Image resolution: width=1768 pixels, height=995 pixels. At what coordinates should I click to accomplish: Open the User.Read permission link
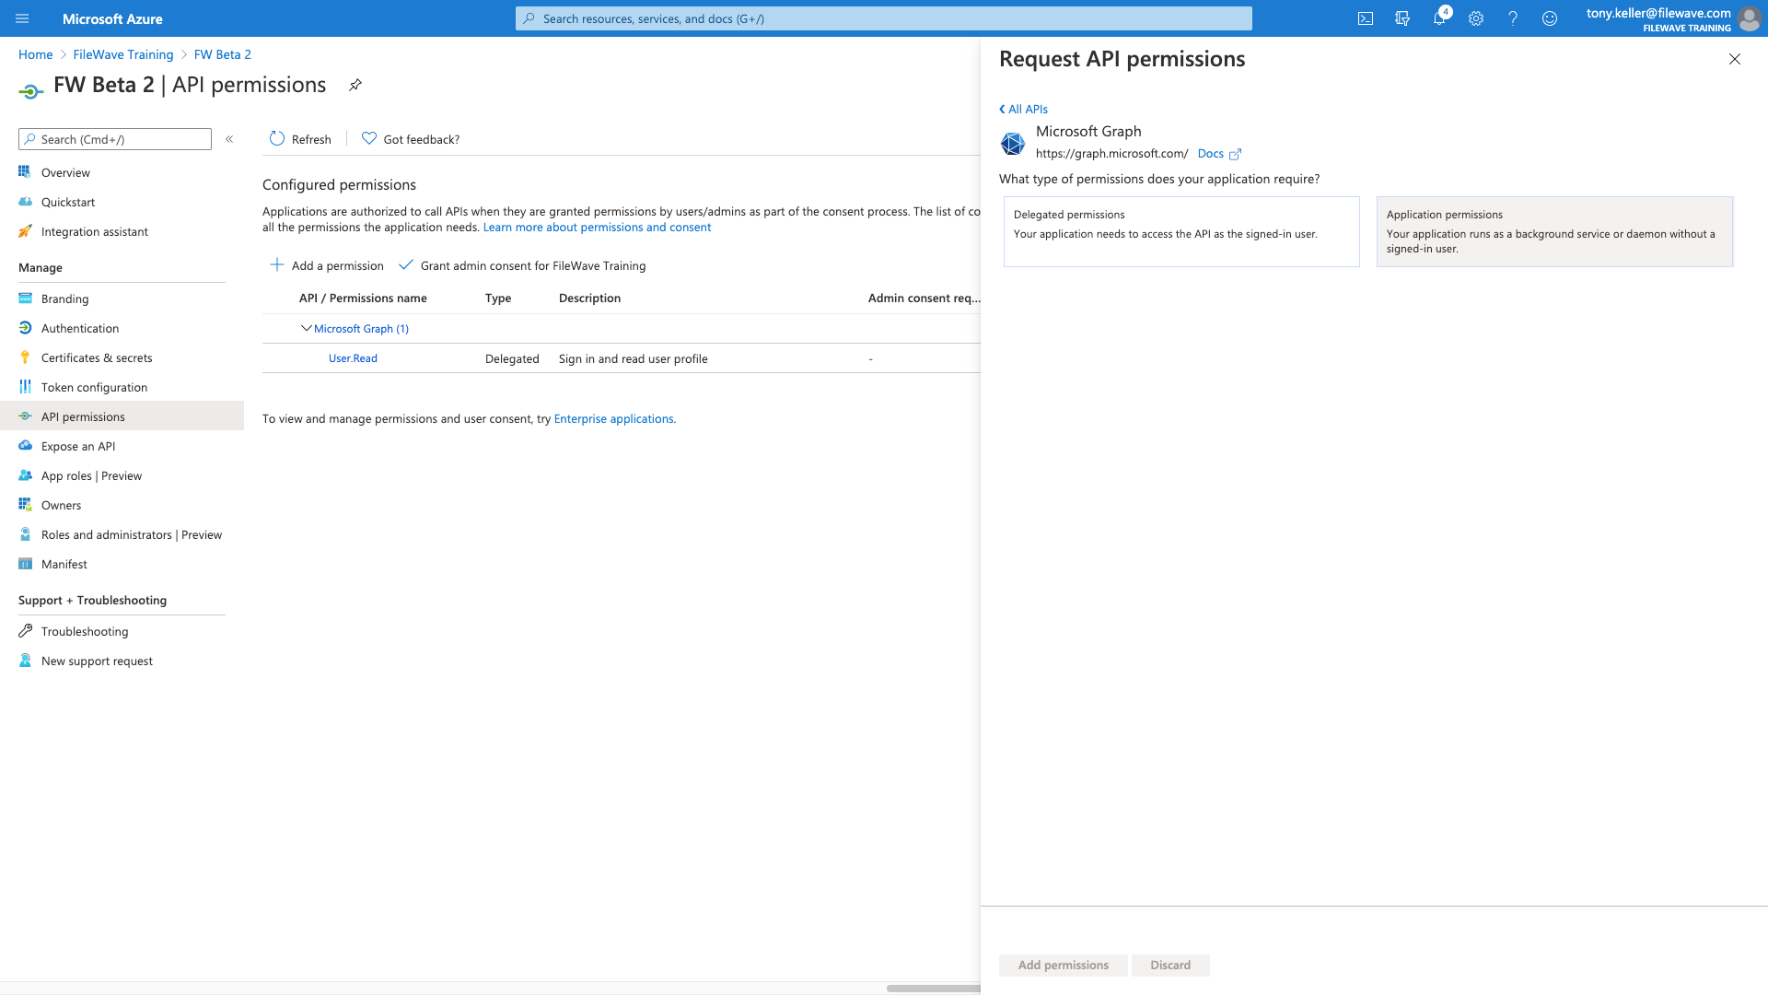point(353,358)
